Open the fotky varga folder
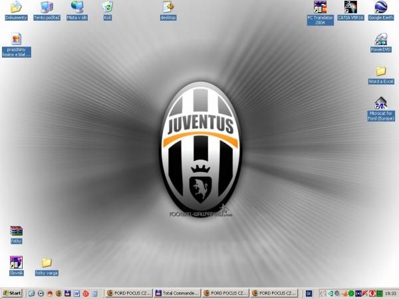The image size is (399, 299). click(x=47, y=262)
